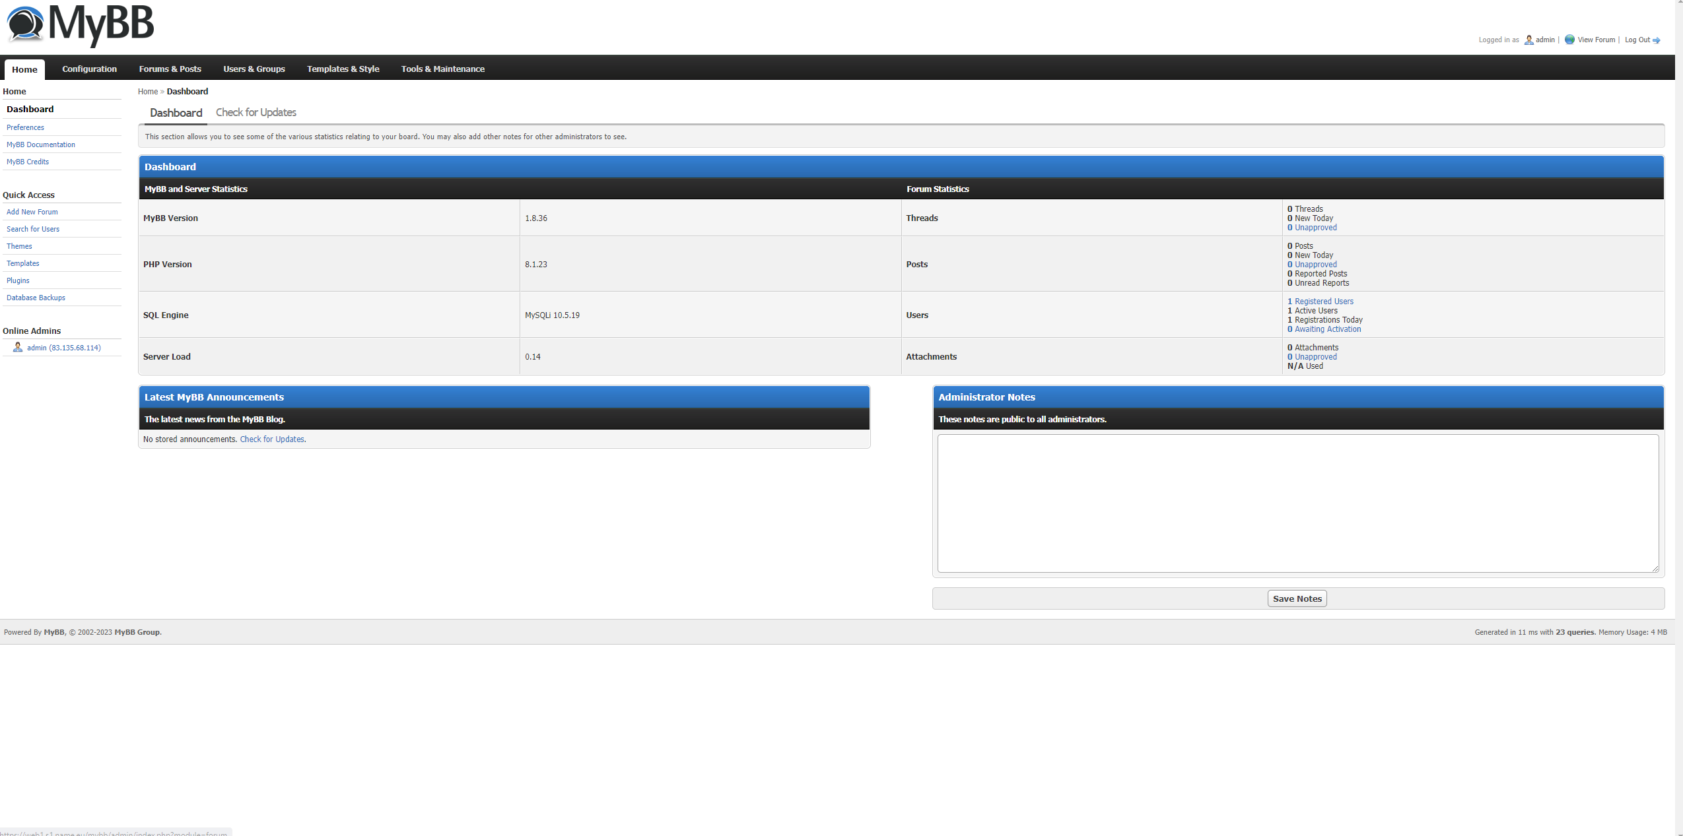Image resolution: width=1683 pixels, height=836 pixels.
Task: Click the admin username link in header
Action: [x=1545, y=40]
